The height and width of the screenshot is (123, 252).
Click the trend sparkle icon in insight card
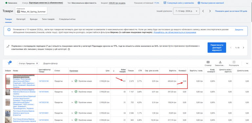pos(8,46)
